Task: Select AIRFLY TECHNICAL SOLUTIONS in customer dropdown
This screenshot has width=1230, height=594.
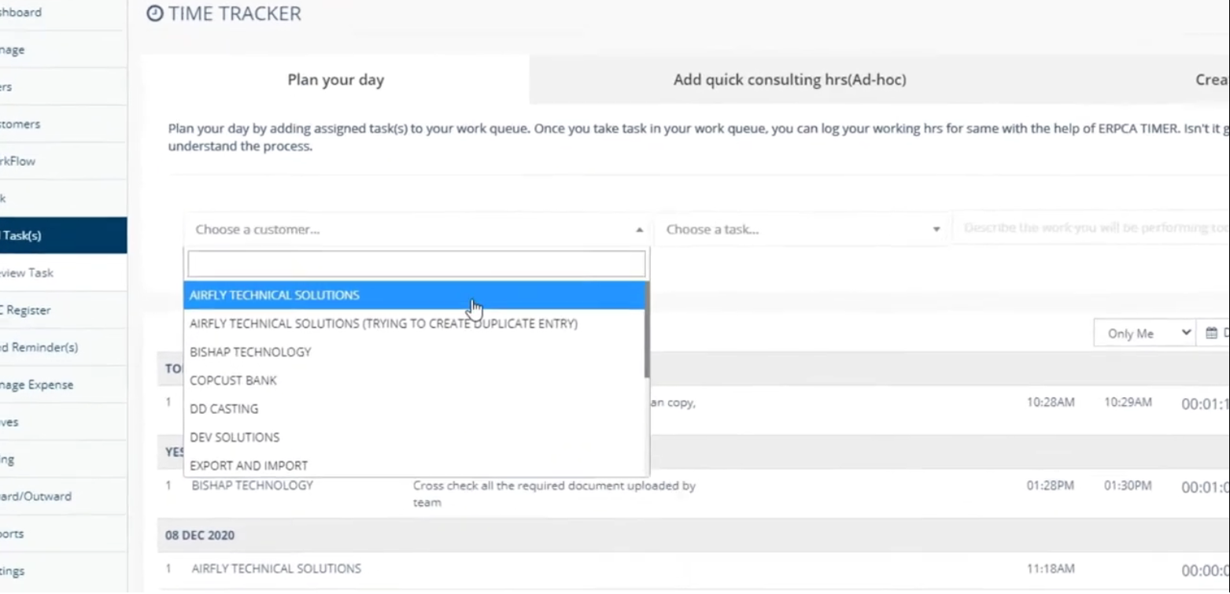Action: point(414,295)
